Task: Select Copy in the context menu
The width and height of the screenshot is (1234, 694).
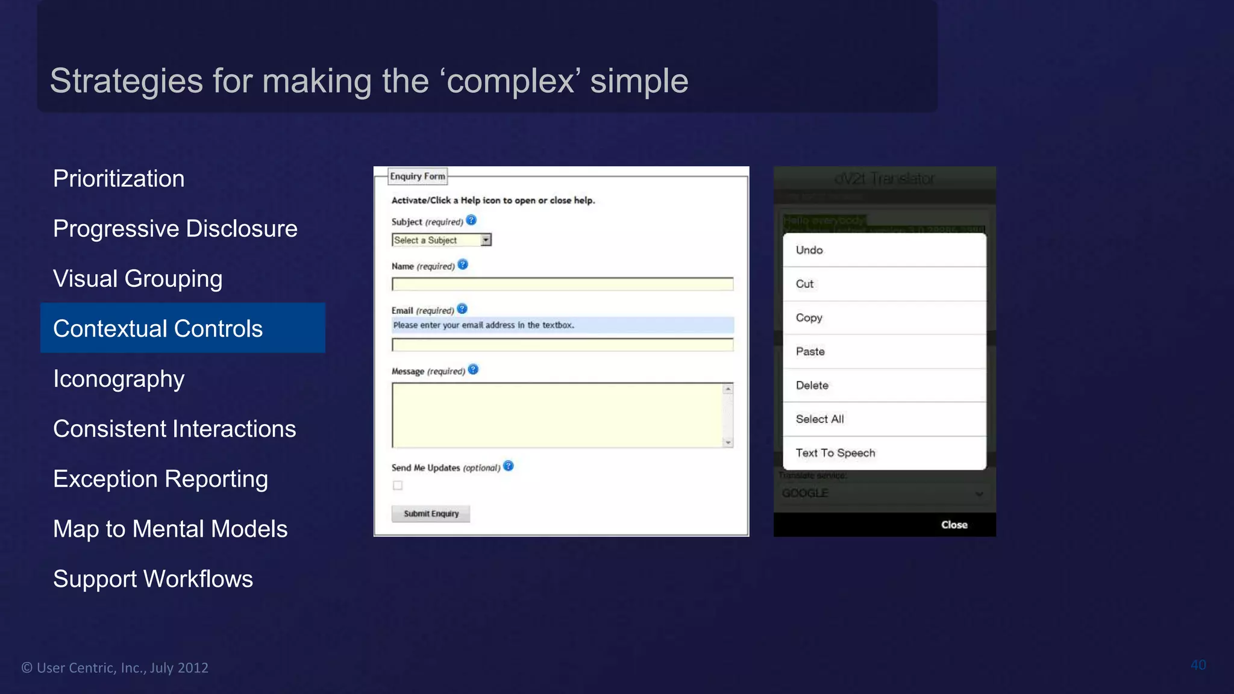Action: tap(884, 317)
